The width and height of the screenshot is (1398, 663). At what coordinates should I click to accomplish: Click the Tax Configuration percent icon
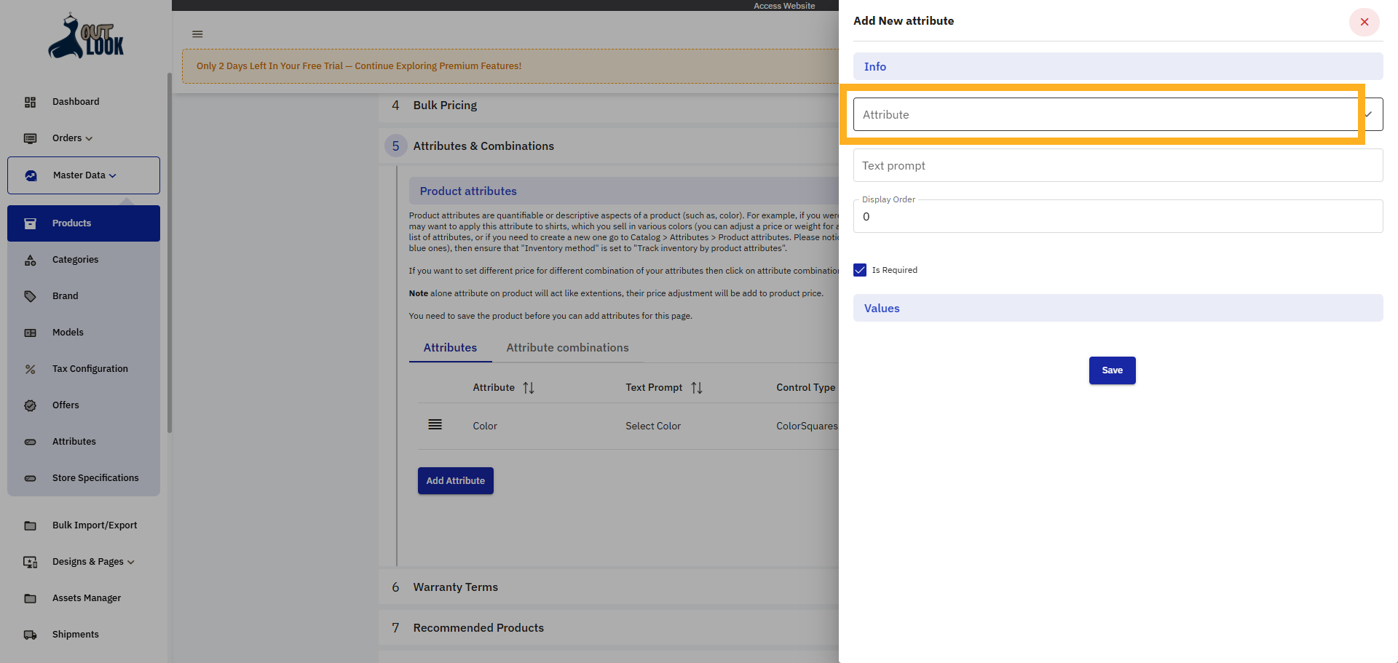[30, 368]
